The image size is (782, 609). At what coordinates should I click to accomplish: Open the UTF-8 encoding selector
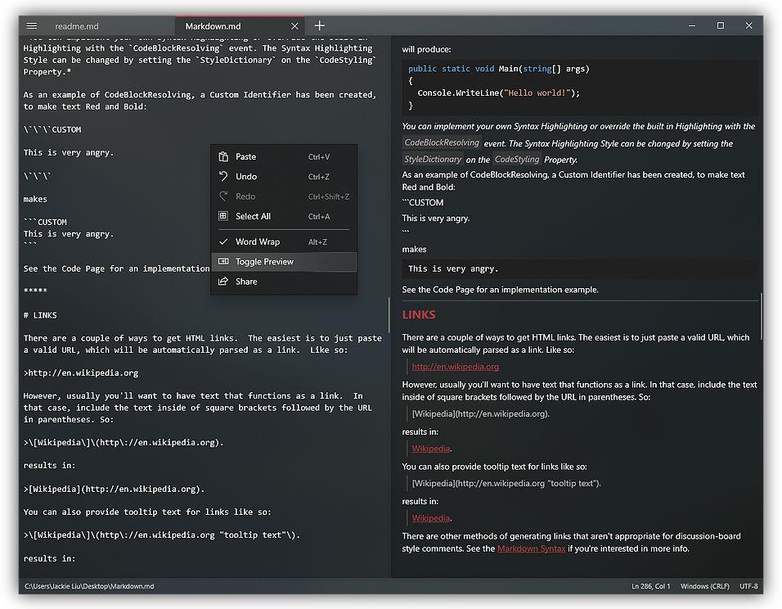point(748,586)
